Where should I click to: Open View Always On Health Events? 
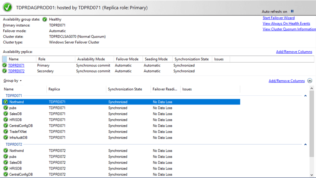tap(286, 24)
